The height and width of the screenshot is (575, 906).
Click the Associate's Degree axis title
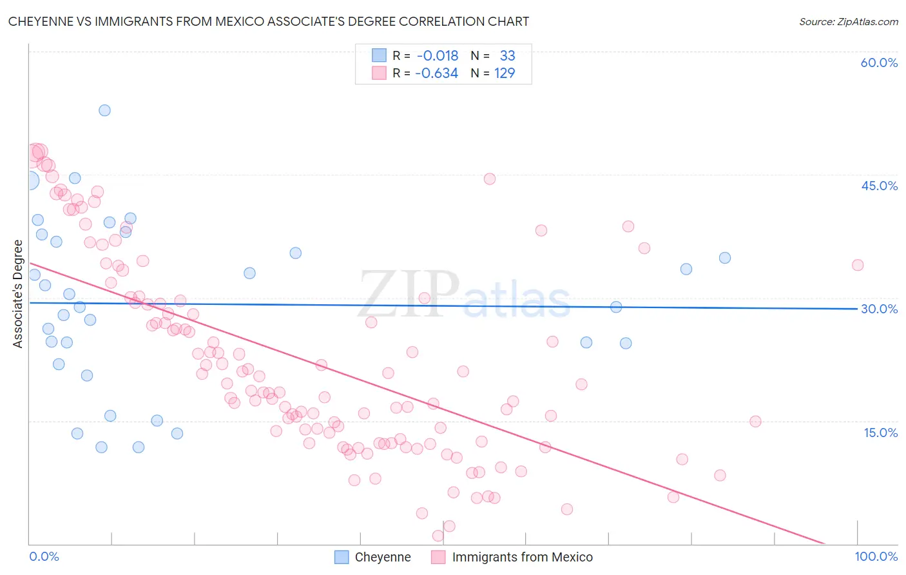click(18, 294)
